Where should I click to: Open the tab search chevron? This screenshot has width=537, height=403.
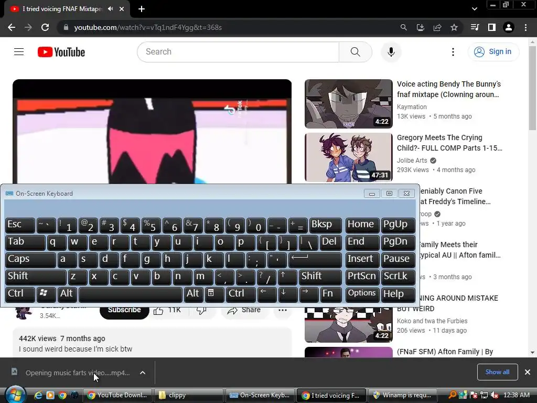click(x=474, y=9)
